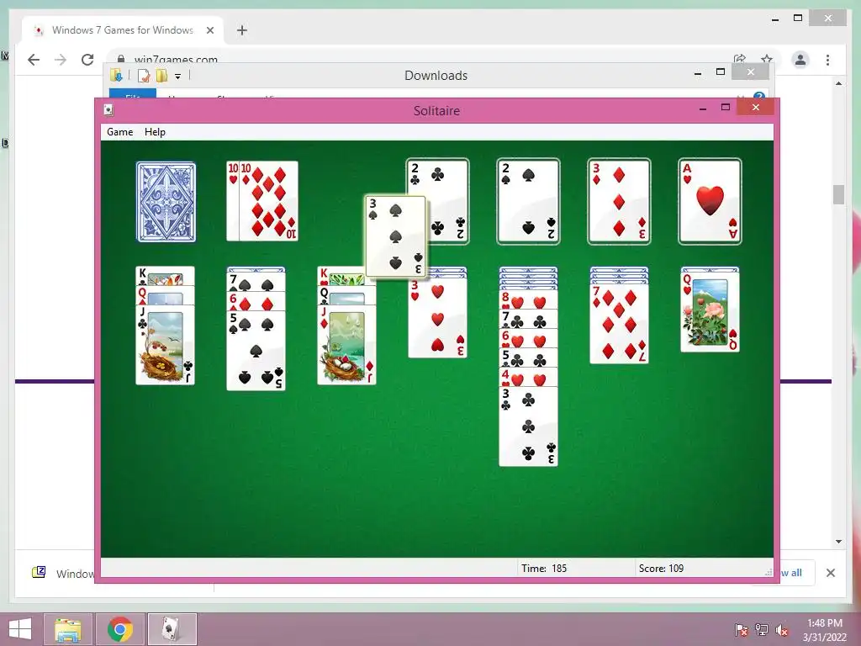Click the Chrome scrollbar up arrow

pyautogui.click(x=838, y=83)
